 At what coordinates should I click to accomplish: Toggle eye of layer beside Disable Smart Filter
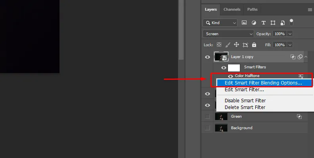tap(207, 105)
